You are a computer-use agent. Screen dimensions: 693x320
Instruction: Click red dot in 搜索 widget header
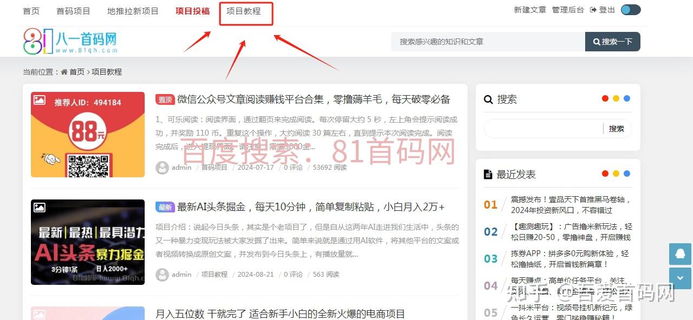605,98
